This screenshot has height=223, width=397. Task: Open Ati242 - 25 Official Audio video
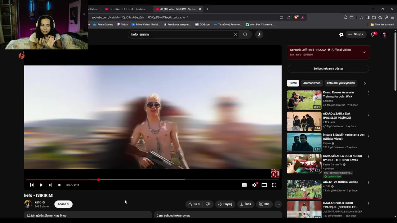(x=340, y=182)
